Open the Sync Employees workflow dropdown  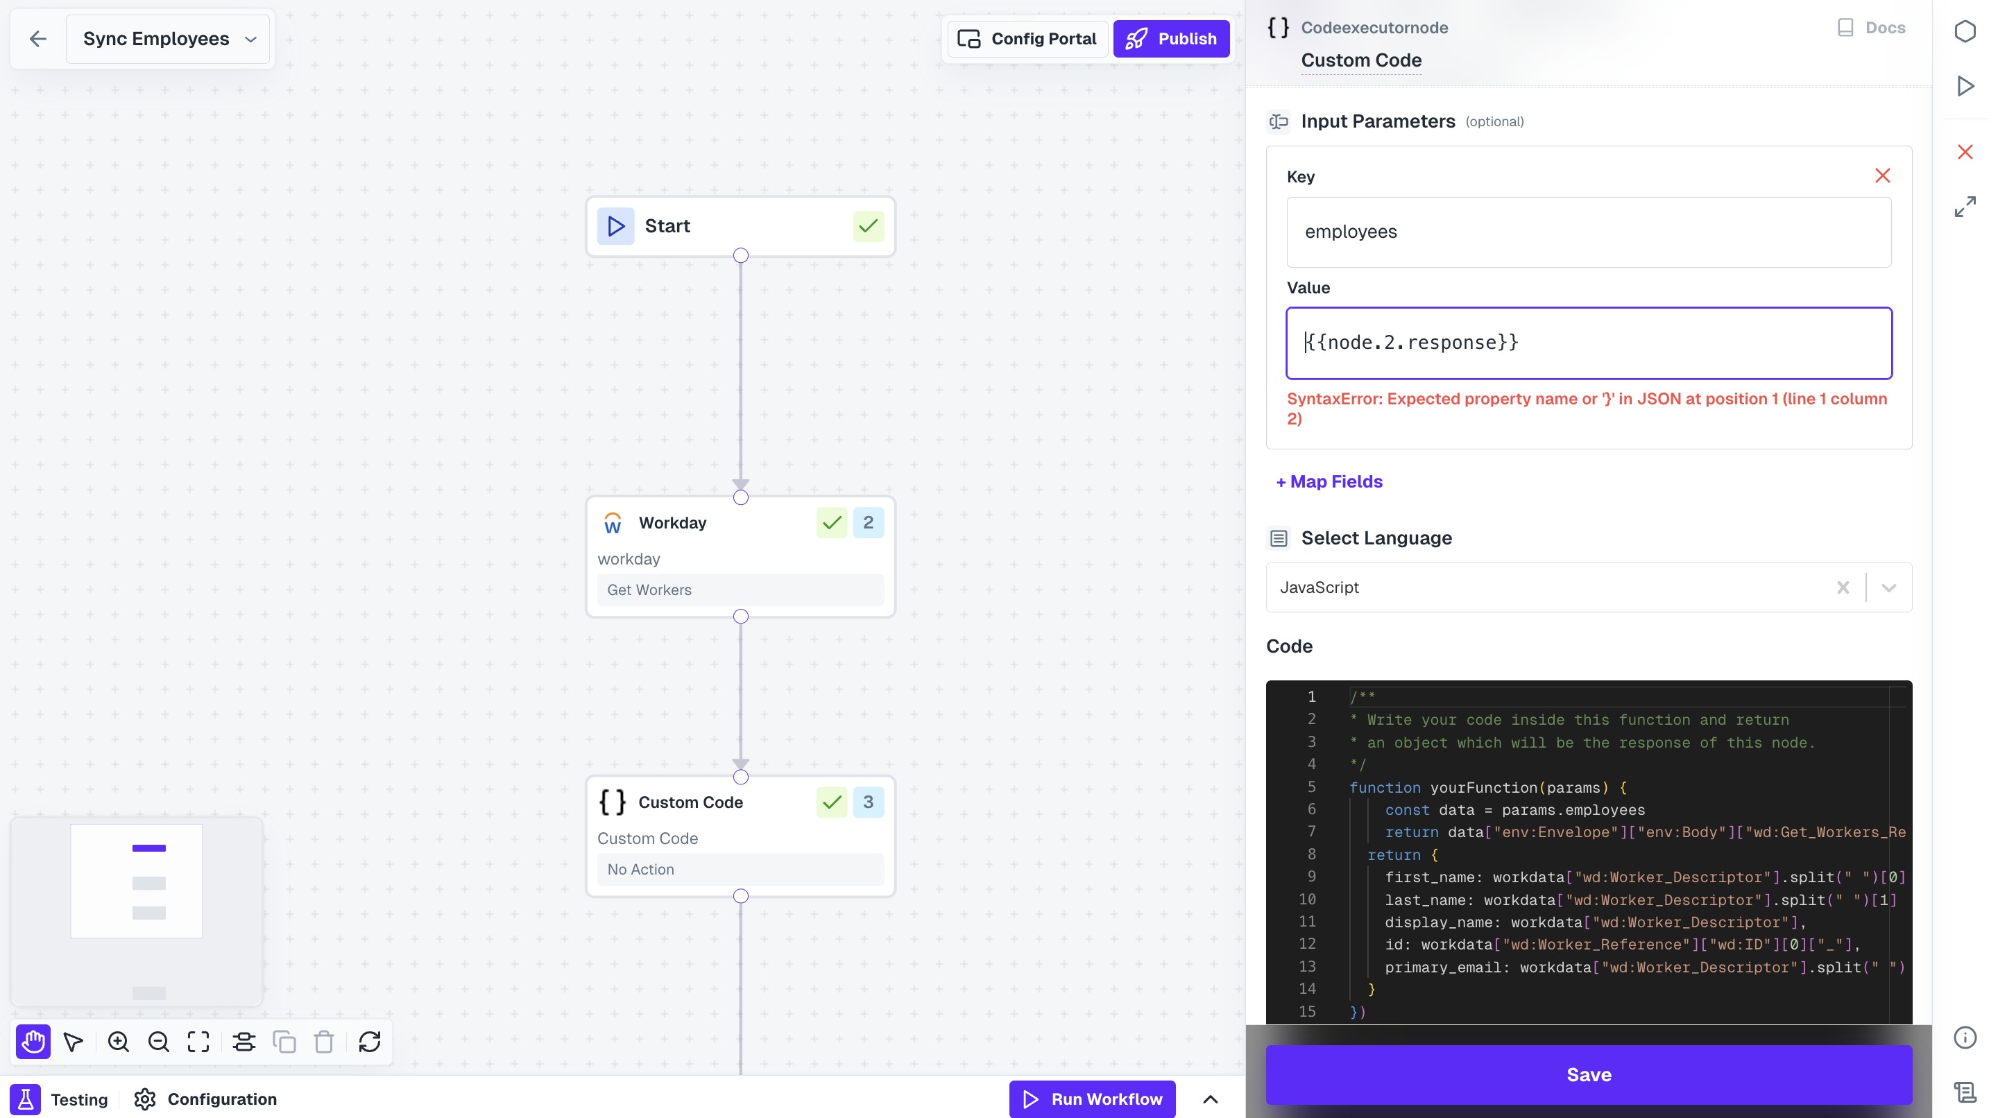[250, 38]
